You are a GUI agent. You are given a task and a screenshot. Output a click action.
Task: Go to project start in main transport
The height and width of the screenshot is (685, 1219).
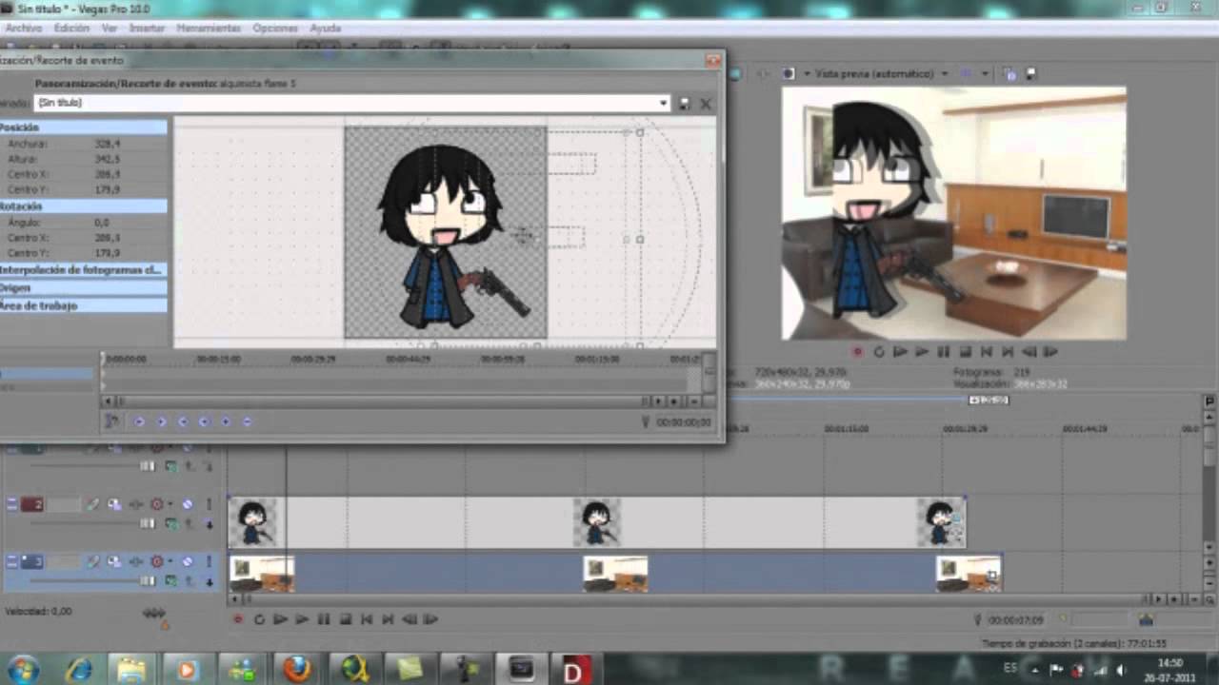(367, 619)
